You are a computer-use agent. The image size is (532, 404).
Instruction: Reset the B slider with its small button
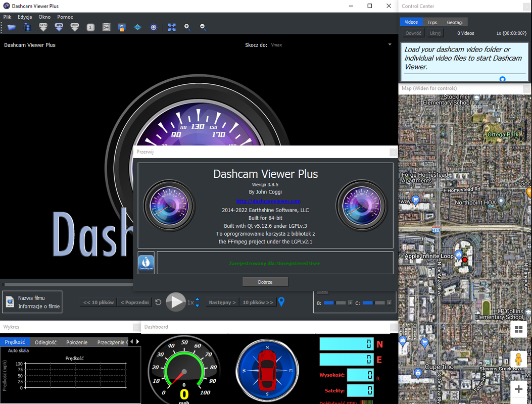point(351,303)
